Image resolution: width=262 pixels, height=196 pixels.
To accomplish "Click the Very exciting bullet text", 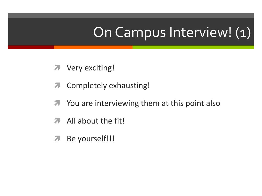I will tap(91, 68).
